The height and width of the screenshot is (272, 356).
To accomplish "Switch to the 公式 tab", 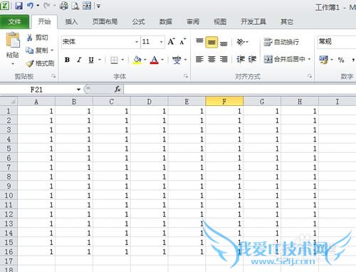I will pos(139,22).
